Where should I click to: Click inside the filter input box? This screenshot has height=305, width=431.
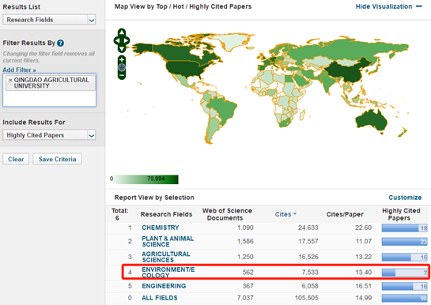pyautogui.click(x=50, y=98)
